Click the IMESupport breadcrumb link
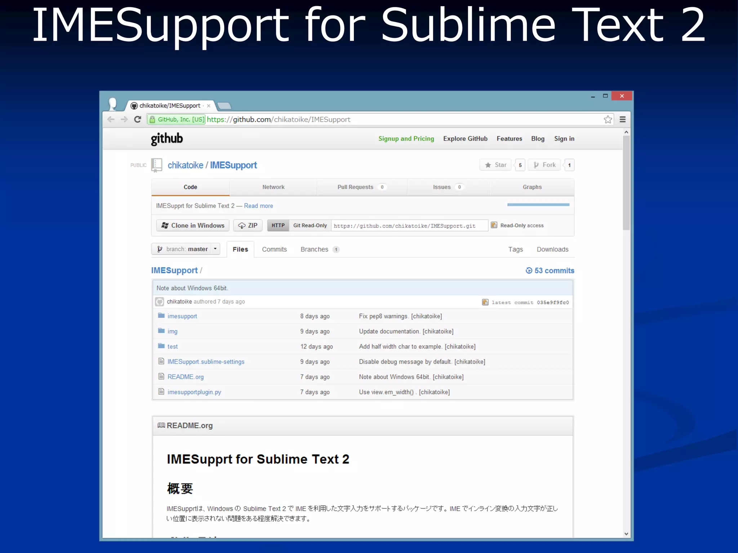 pos(174,271)
